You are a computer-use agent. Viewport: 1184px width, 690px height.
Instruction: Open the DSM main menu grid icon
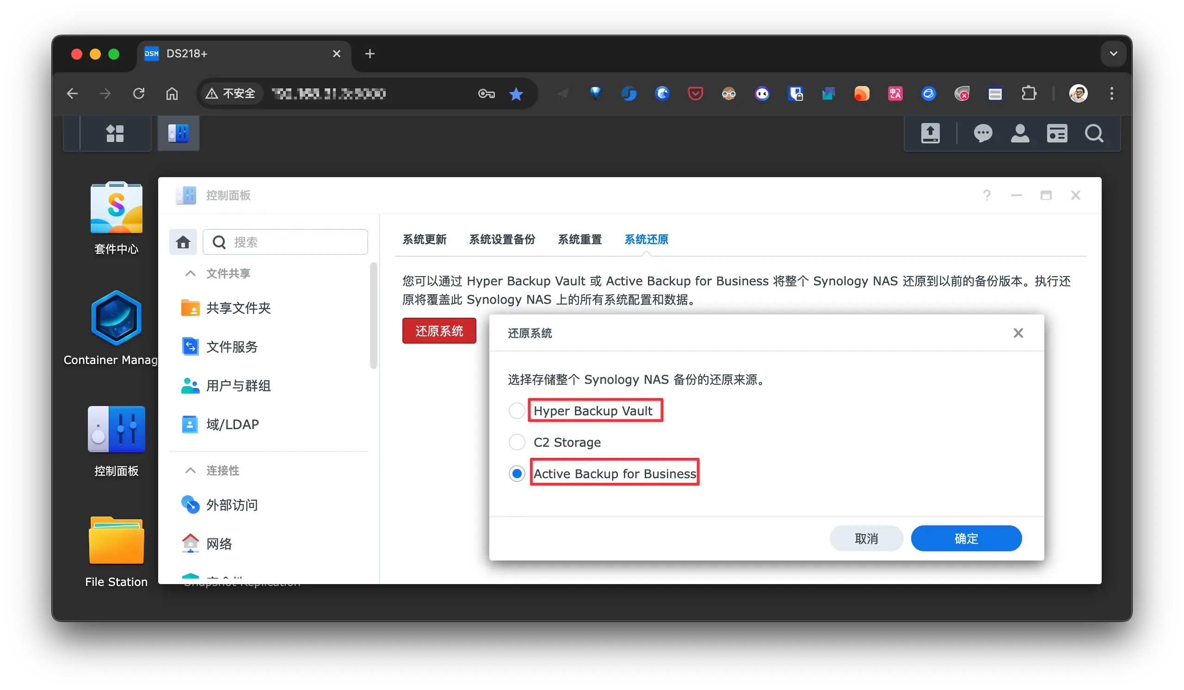click(115, 133)
